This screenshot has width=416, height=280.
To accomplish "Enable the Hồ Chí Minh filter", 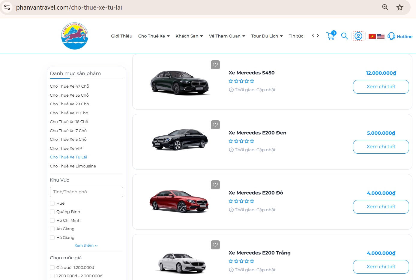I will point(52,220).
